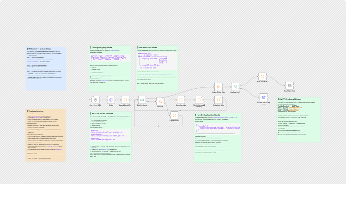Open the Build Email HTML code node
This screenshot has width=346, height=208.
[x=262, y=77]
